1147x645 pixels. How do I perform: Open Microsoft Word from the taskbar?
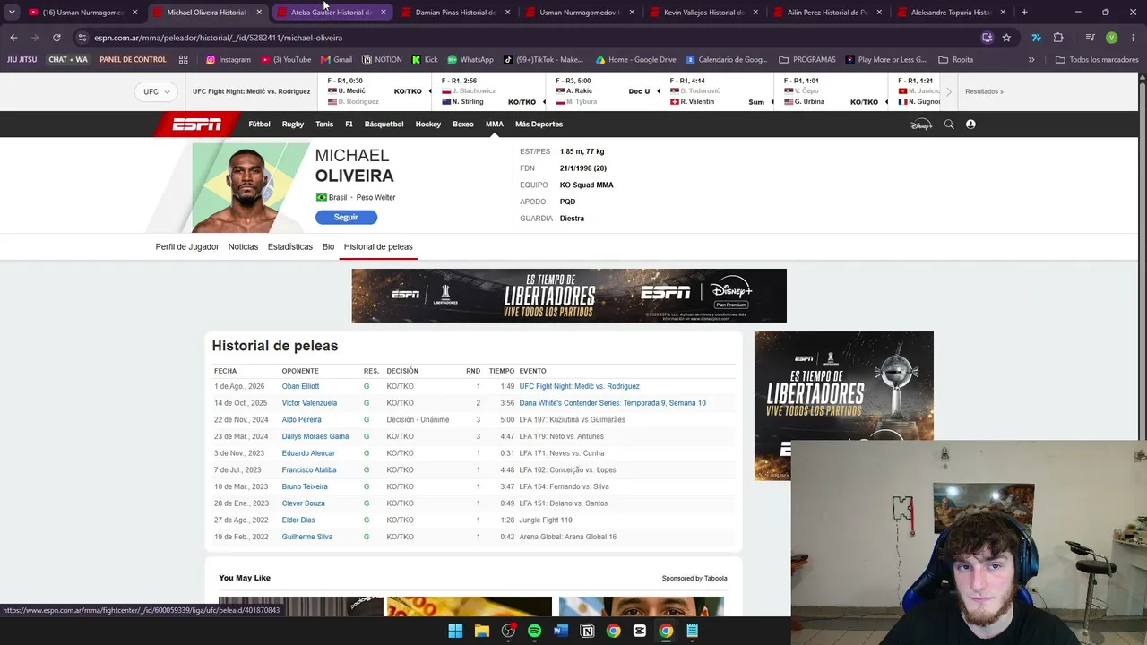click(561, 631)
